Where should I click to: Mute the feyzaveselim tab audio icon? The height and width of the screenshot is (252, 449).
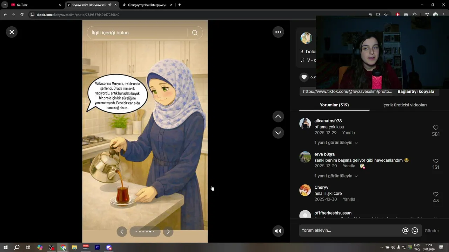pyautogui.click(x=110, y=5)
